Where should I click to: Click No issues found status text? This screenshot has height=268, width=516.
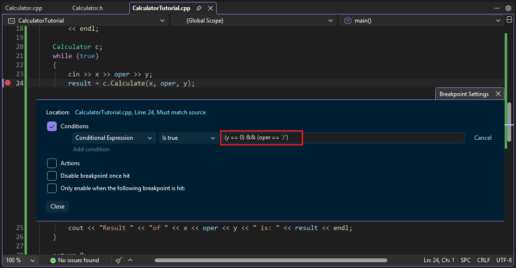[x=78, y=260]
